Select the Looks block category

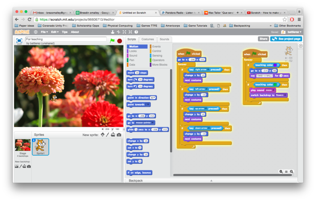(133, 51)
